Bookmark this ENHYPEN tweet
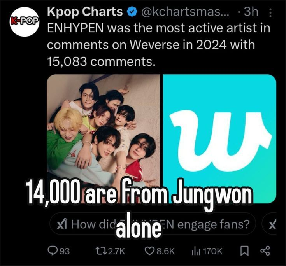 (x=244, y=251)
